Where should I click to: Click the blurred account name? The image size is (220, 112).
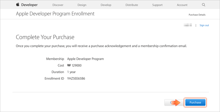coord(187,25)
